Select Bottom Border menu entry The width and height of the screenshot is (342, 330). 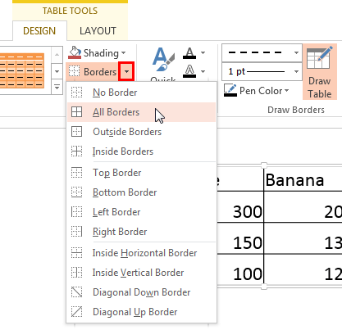click(x=141, y=192)
